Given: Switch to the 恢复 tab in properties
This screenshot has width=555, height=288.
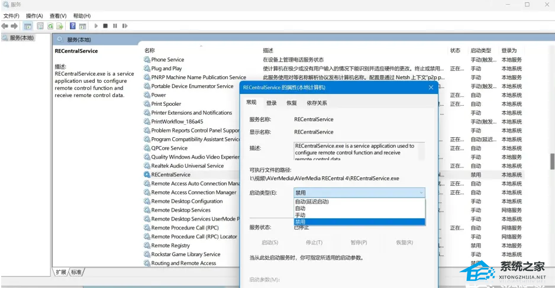Looking at the screenshot, I should [292, 103].
